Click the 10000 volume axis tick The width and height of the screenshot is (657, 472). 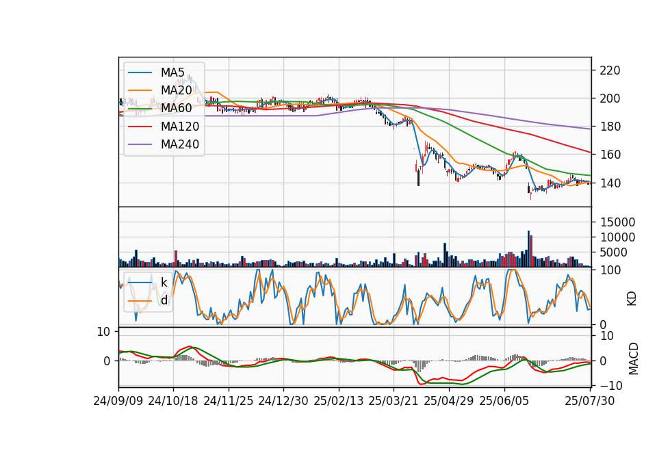point(617,237)
